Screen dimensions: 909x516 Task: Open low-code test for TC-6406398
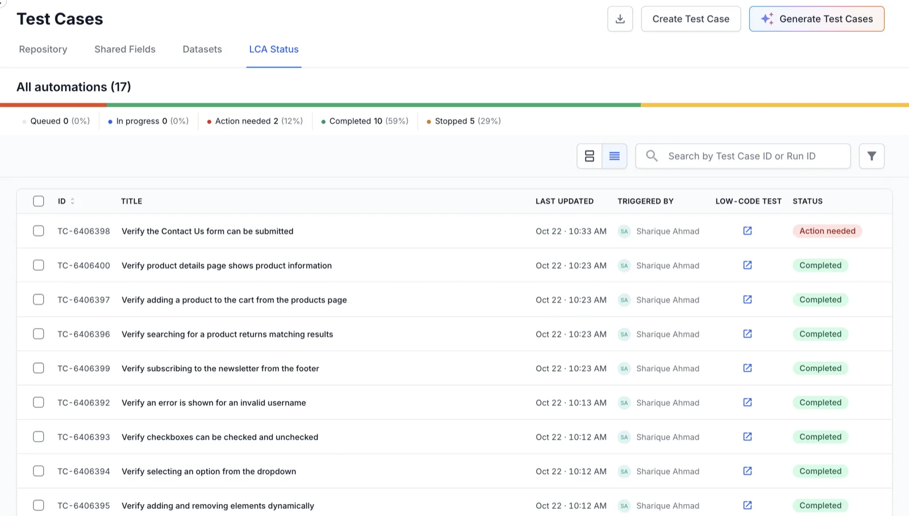748,231
